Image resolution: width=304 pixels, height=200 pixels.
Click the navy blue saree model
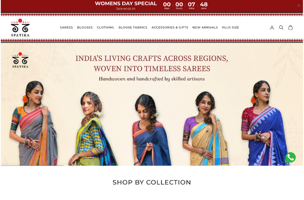pos(151,130)
